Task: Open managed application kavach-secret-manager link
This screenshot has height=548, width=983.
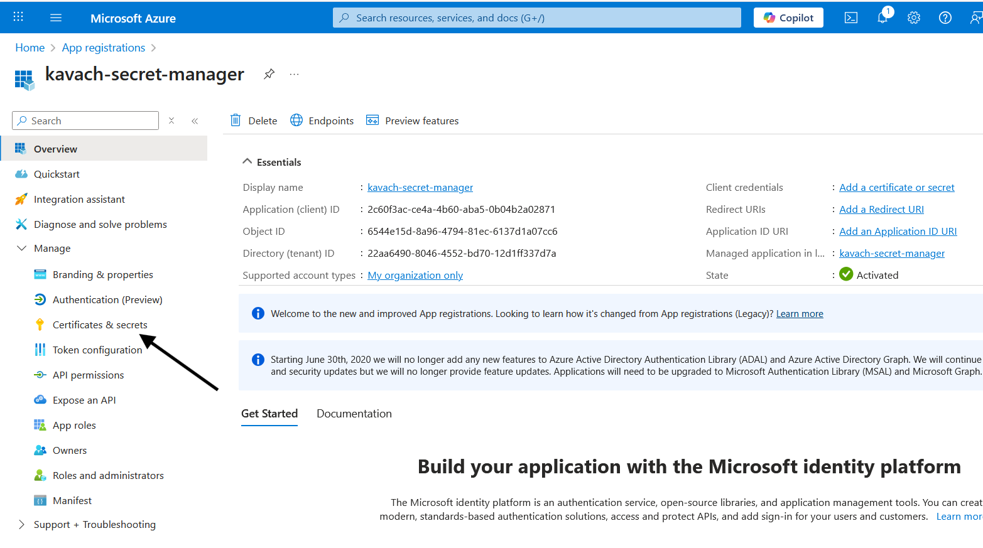Action: (892, 253)
